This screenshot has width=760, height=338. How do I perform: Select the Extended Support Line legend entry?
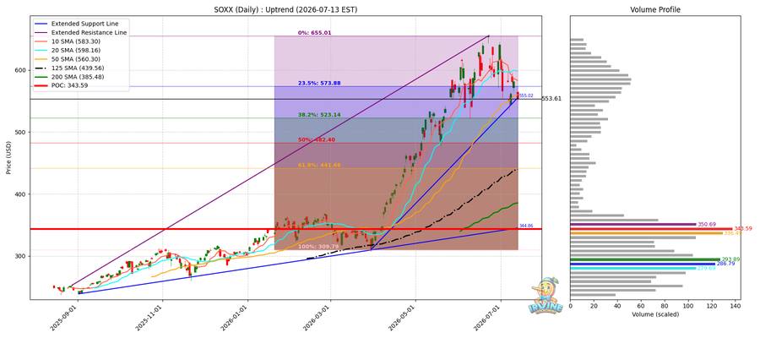76,24
